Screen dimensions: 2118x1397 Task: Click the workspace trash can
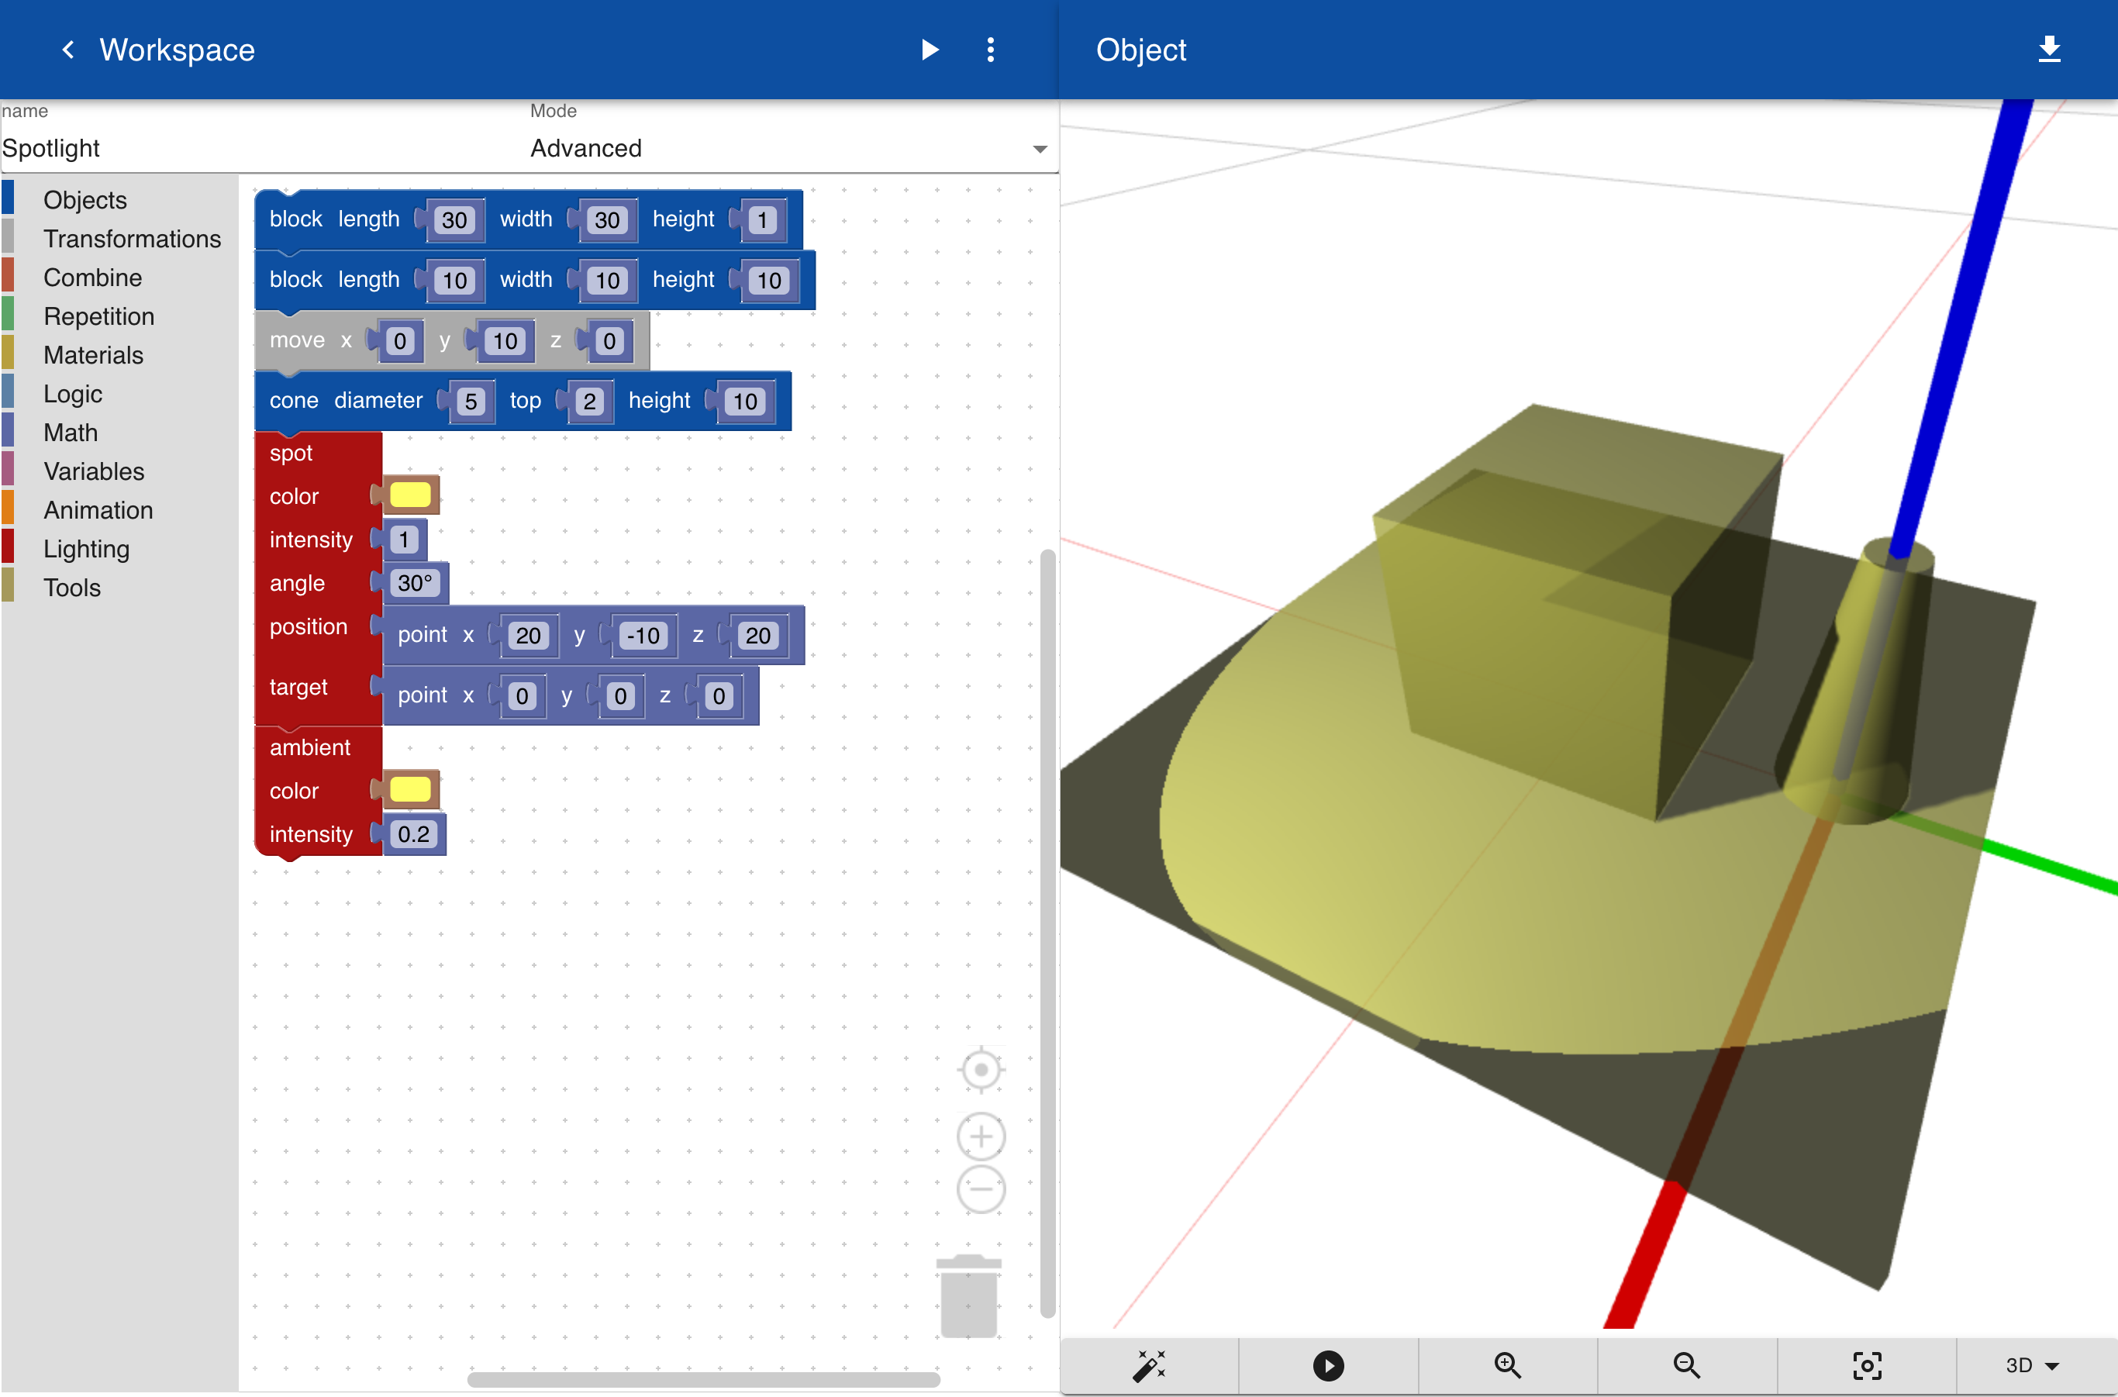tap(968, 1296)
